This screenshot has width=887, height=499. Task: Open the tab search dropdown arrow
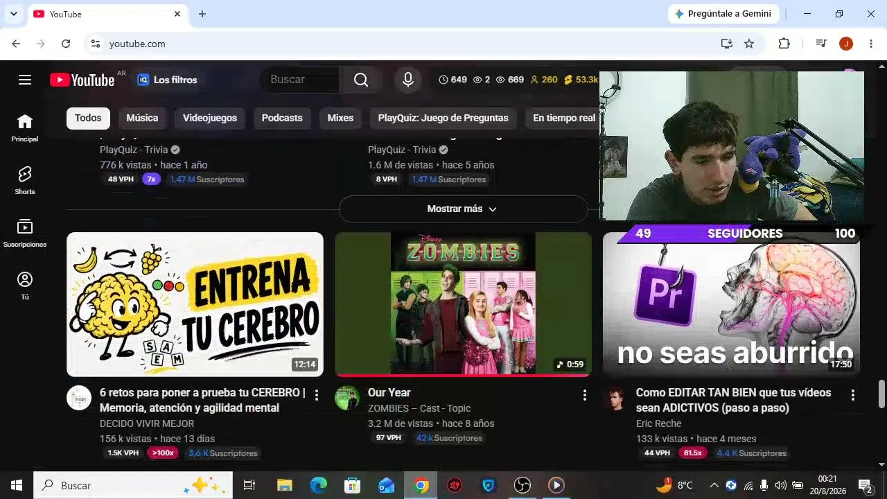13,14
